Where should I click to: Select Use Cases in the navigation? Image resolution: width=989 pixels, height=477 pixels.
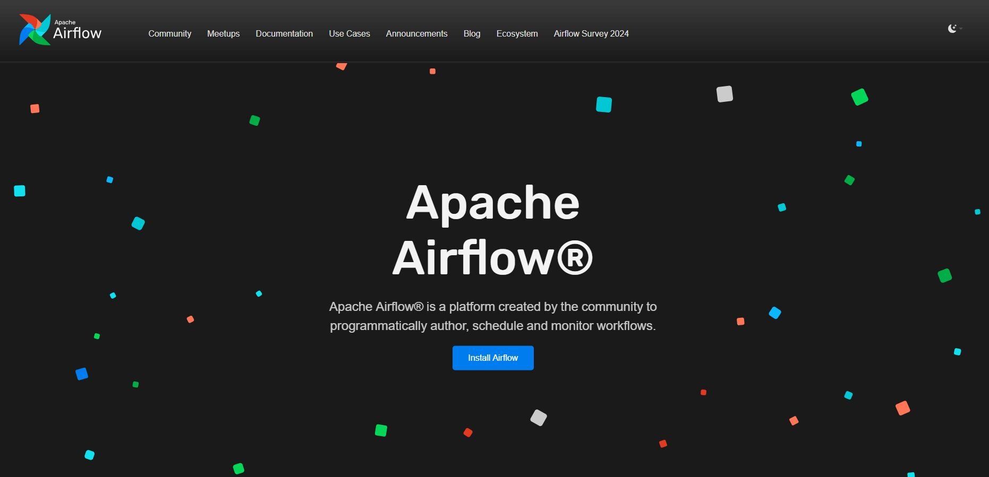349,33
